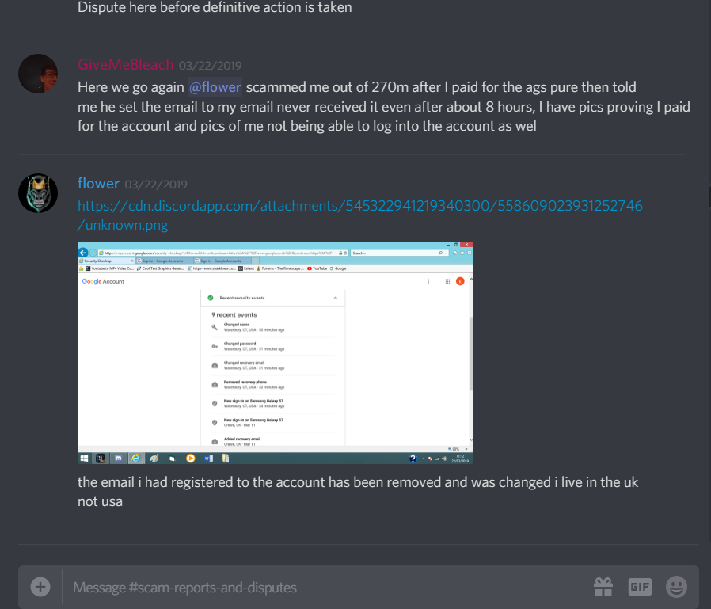Click Internet Explorer icon in embedded taskbar
The height and width of the screenshot is (609, 711).
(x=135, y=458)
